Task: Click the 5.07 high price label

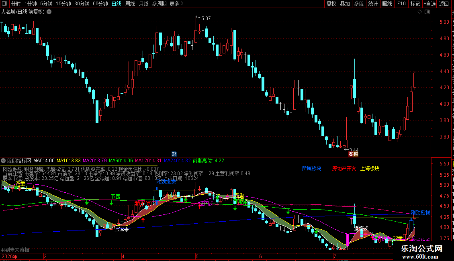Action: pyautogui.click(x=206, y=18)
